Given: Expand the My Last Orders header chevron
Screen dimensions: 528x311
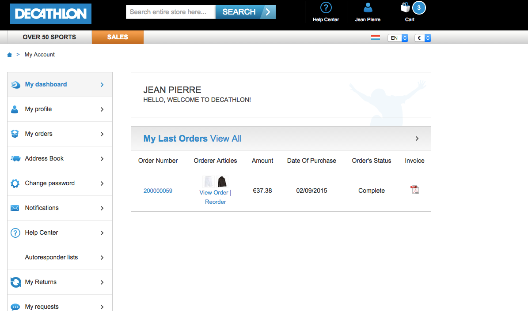Looking at the screenshot, I should pos(417,139).
